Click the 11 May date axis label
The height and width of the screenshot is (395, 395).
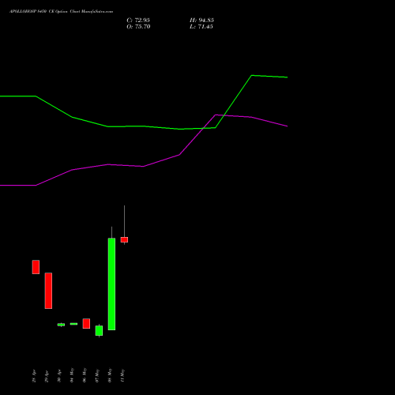(122, 376)
